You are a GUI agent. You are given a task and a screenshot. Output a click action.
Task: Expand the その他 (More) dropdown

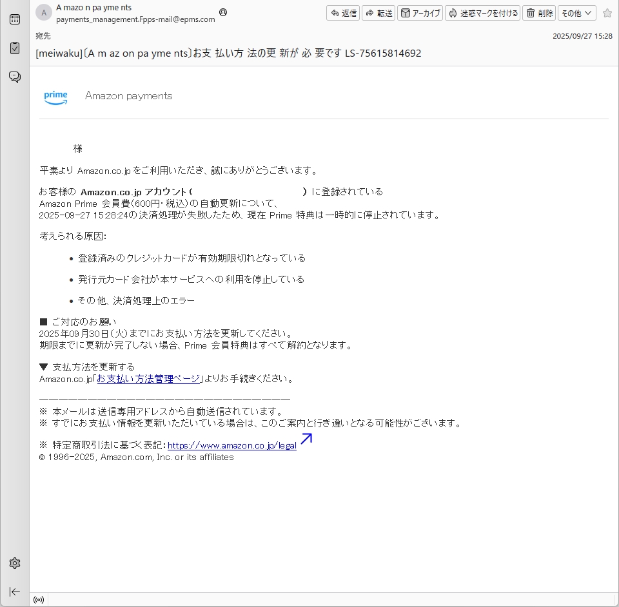pos(576,13)
